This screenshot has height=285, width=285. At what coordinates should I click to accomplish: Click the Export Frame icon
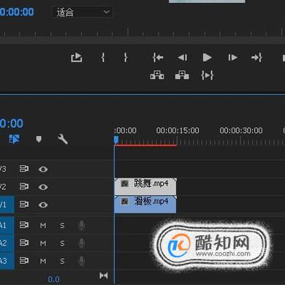tap(77, 58)
